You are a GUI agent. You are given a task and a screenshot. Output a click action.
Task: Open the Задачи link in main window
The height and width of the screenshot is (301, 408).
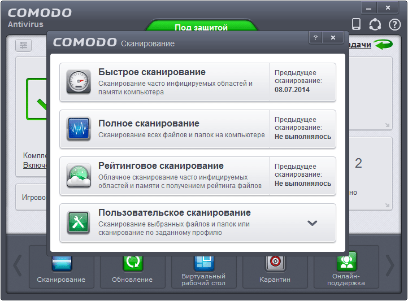[360, 45]
